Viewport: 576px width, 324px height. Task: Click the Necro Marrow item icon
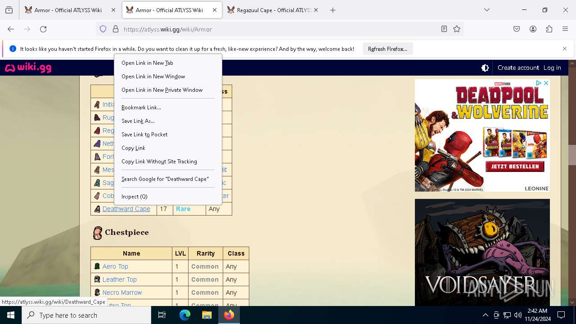(x=97, y=292)
